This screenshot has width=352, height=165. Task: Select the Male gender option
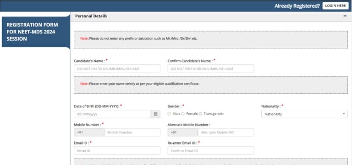click(x=169, y=114)
